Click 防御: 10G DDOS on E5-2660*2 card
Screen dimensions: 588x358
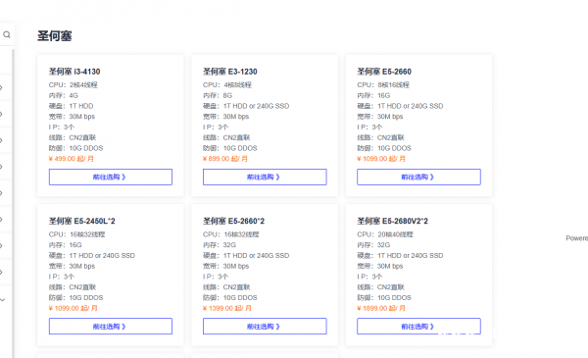click(230, 297)
